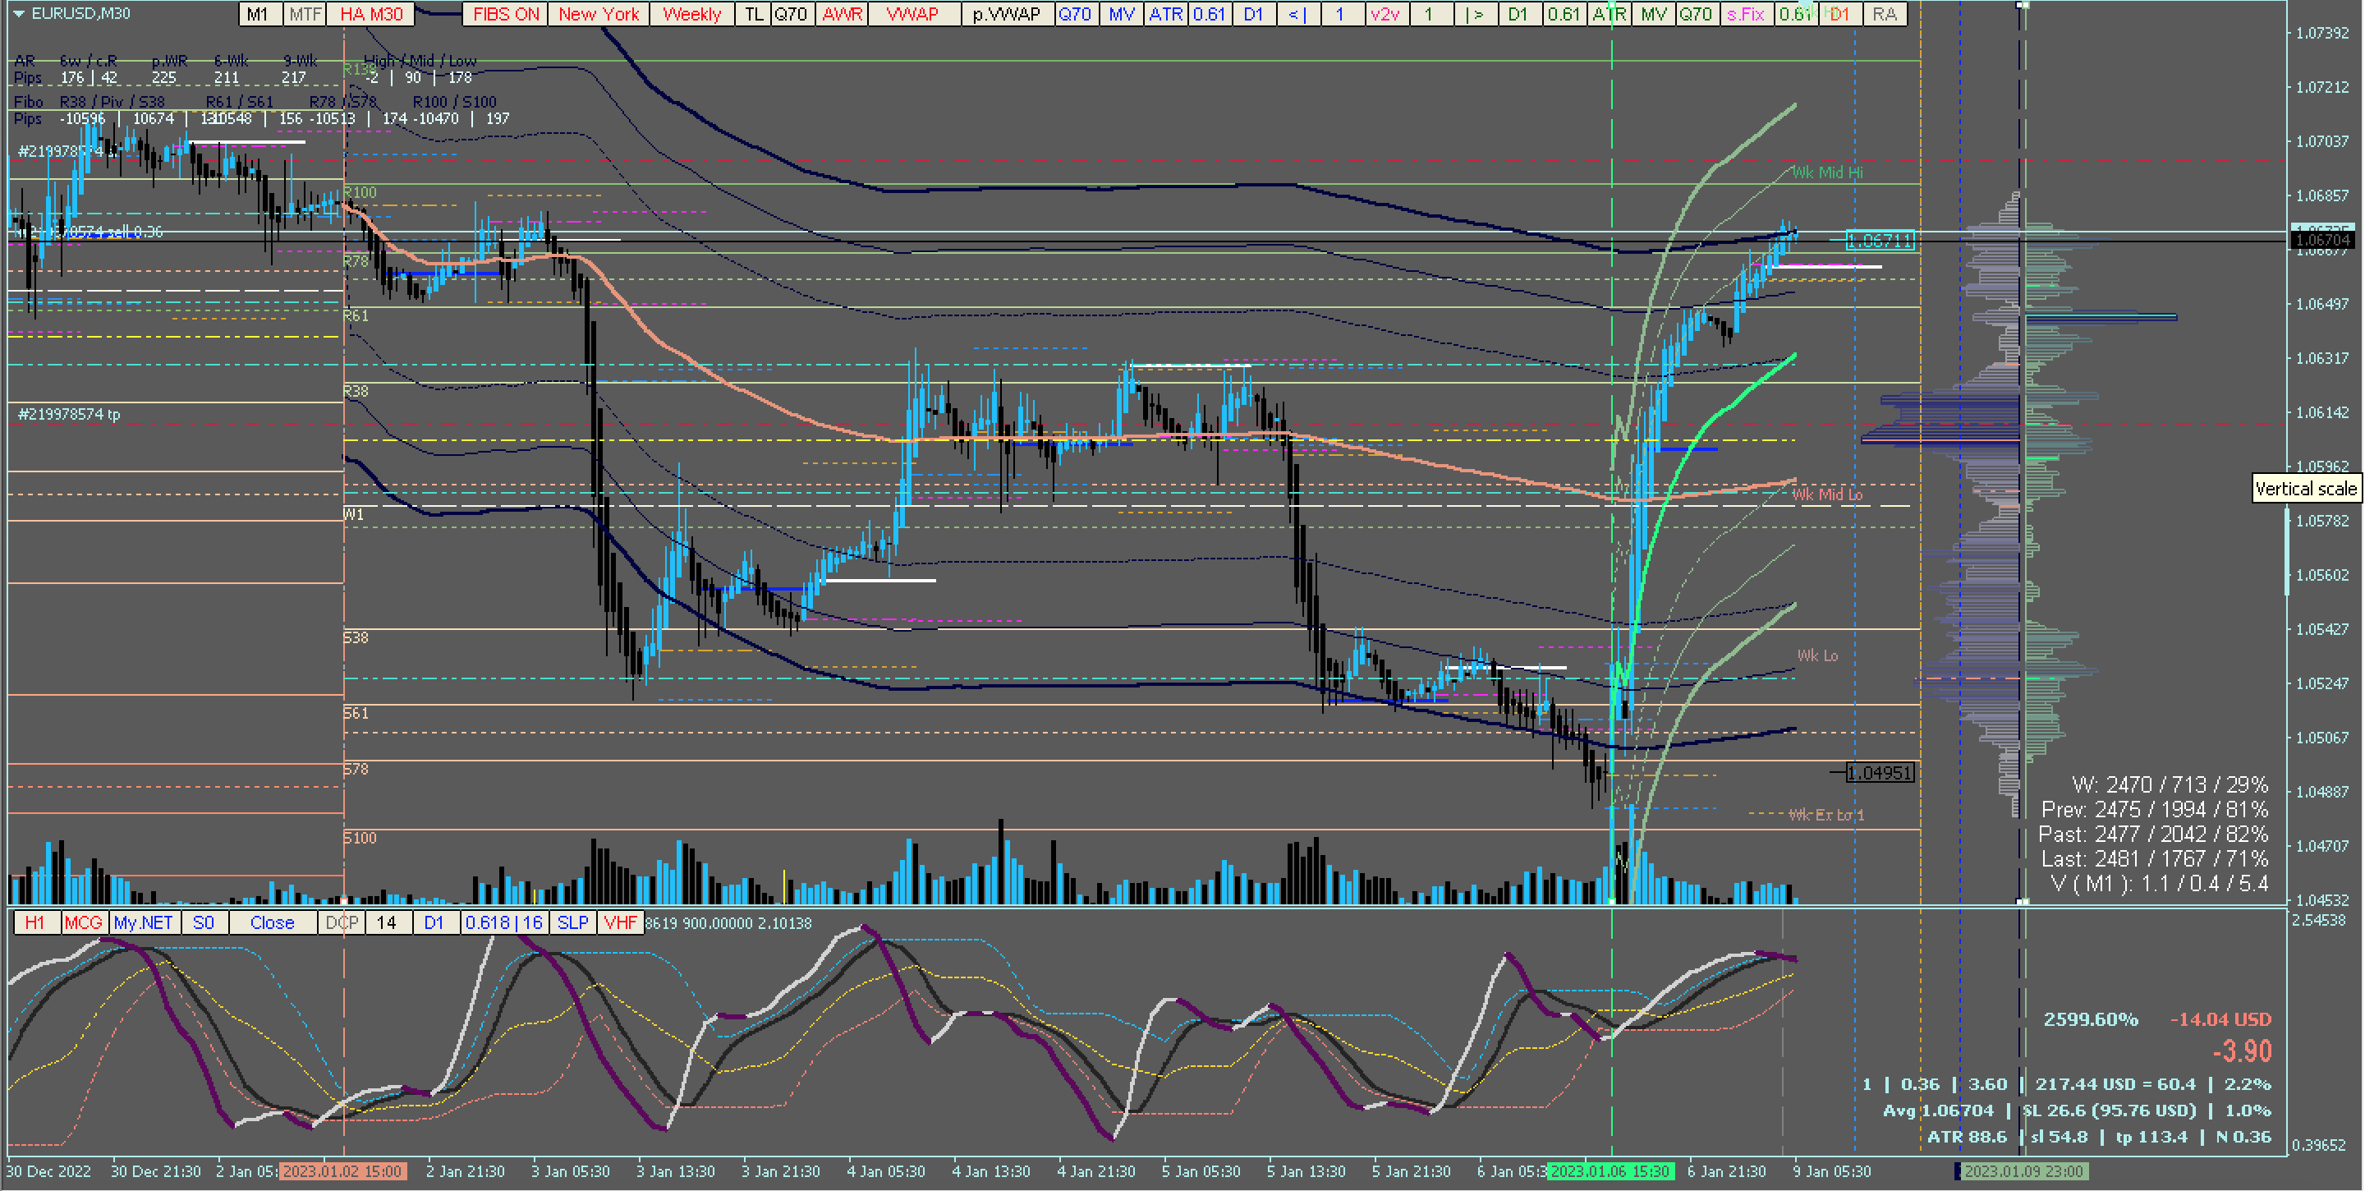Image resolution: width=2365 pixels, height=1191 pixels.
Task: Open the EURUSD,M30 chart dropdown arrow
Action: (x=18, y=14)
